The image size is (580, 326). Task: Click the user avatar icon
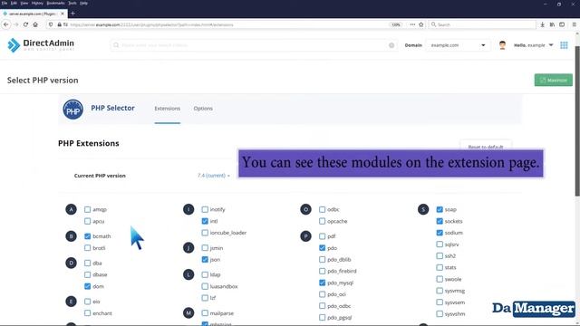click(x=502, y=45)
